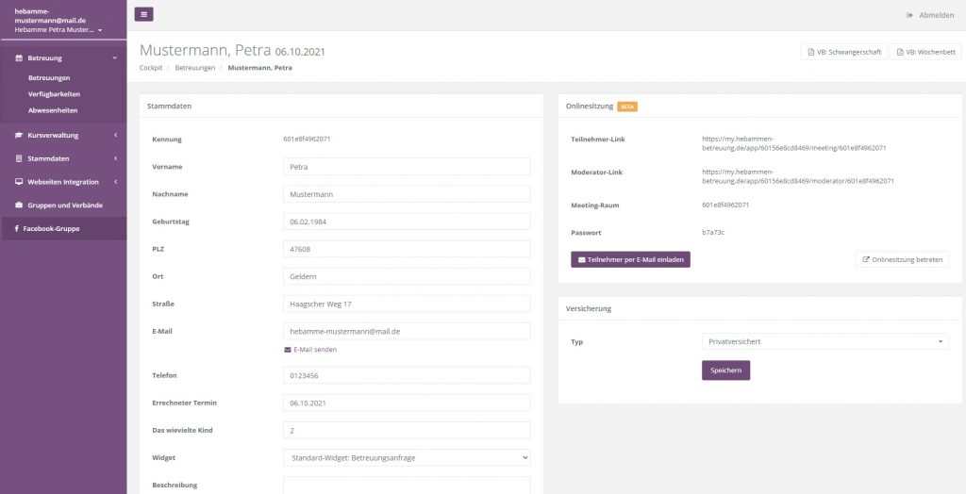
Task: Expand the Kursverwaltung sidebar section
Action: click(62, 135)
